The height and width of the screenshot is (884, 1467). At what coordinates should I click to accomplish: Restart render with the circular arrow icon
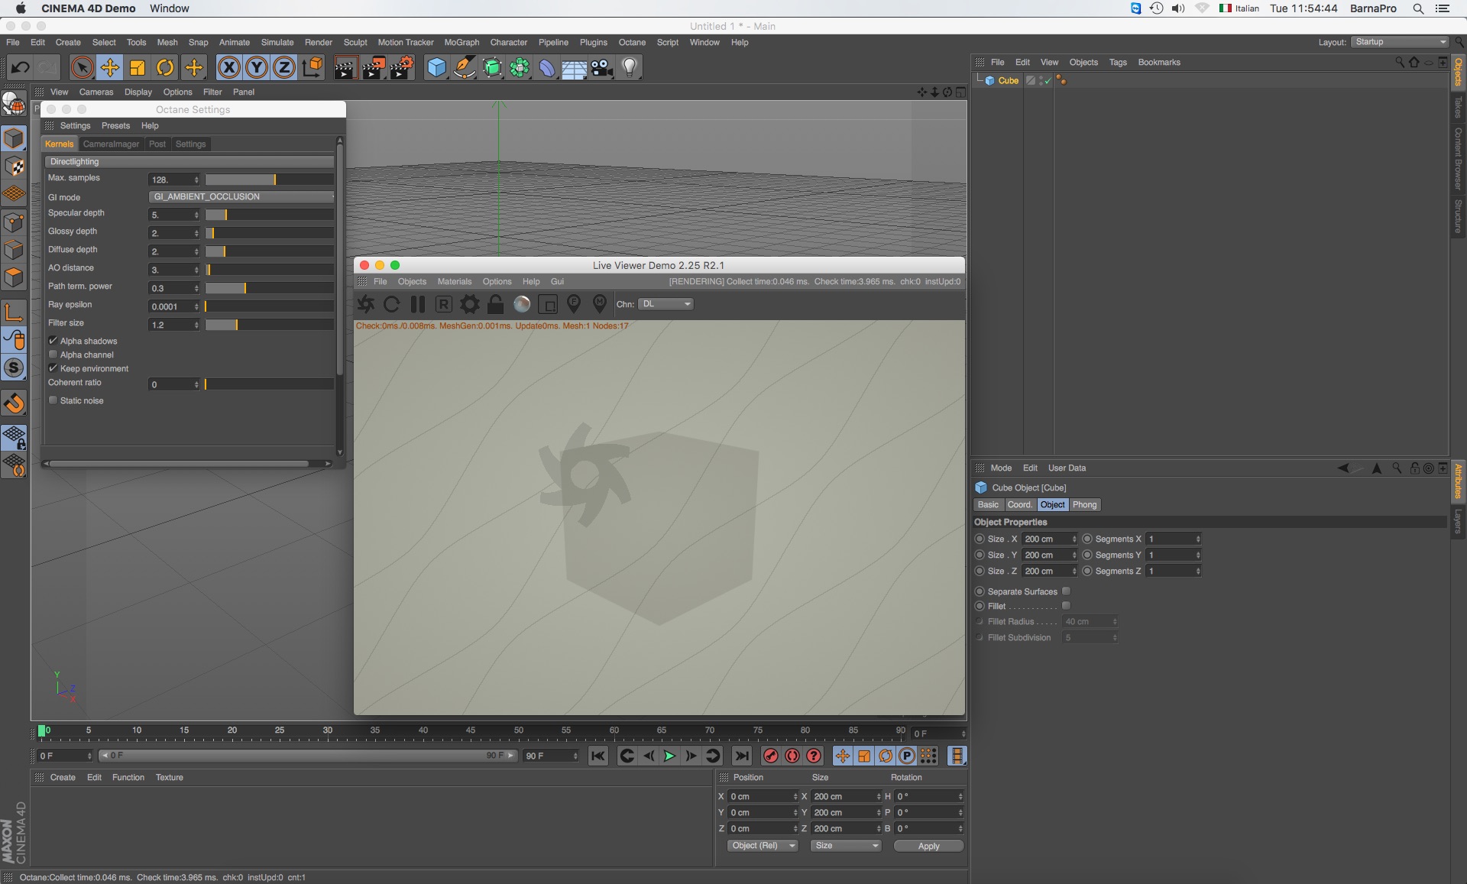(x=392, y=304)
